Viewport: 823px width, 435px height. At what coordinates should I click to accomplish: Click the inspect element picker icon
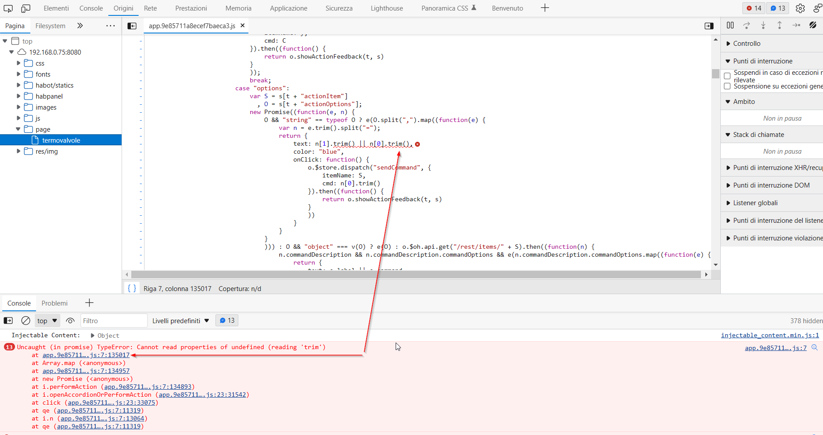click(x=8, y=8)
